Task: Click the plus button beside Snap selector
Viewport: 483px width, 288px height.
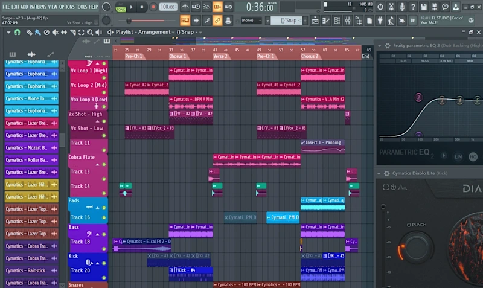Action: [x=305, y=21]
